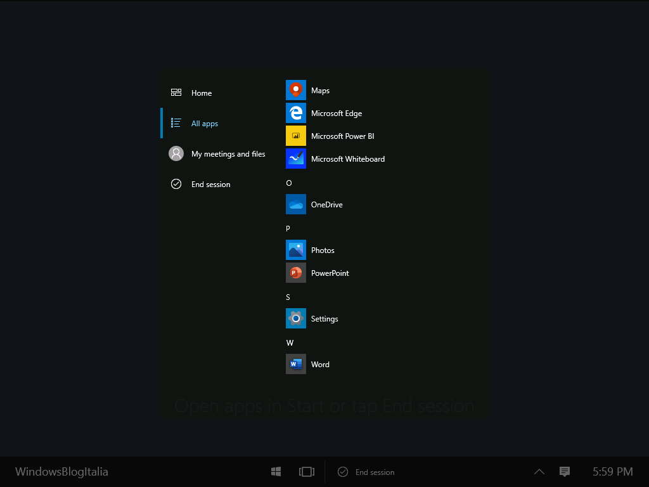649x487 pixels.
Task: Click the 5:59 PM clock
Action: (x=613, y=472)
